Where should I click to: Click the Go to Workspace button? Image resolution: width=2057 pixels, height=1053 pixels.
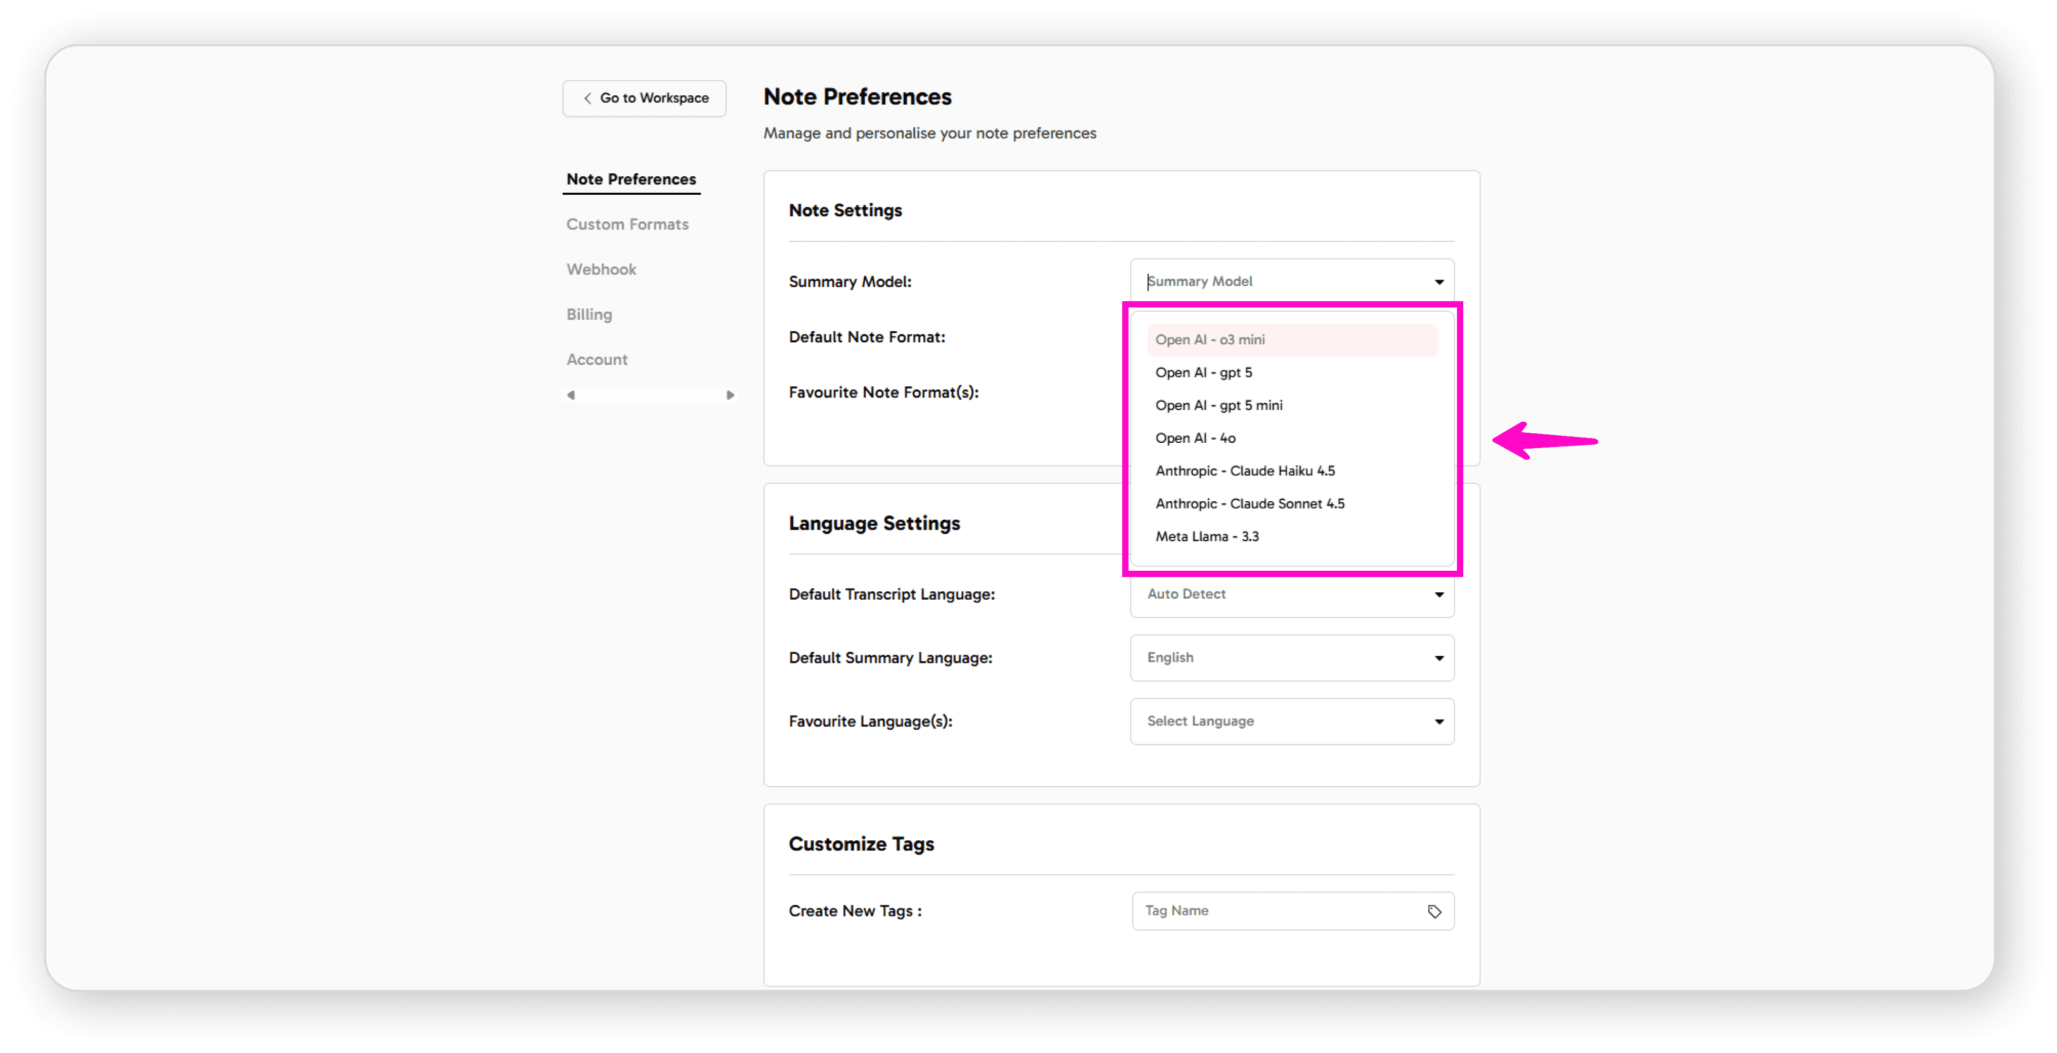pos(644,98)
